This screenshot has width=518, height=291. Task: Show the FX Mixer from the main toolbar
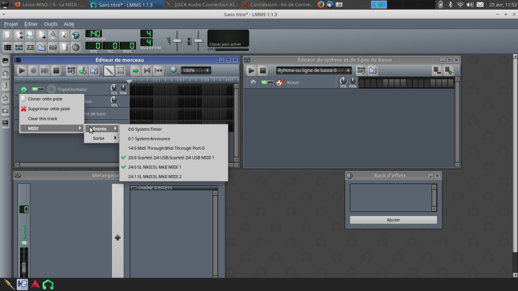coord(53,47)
